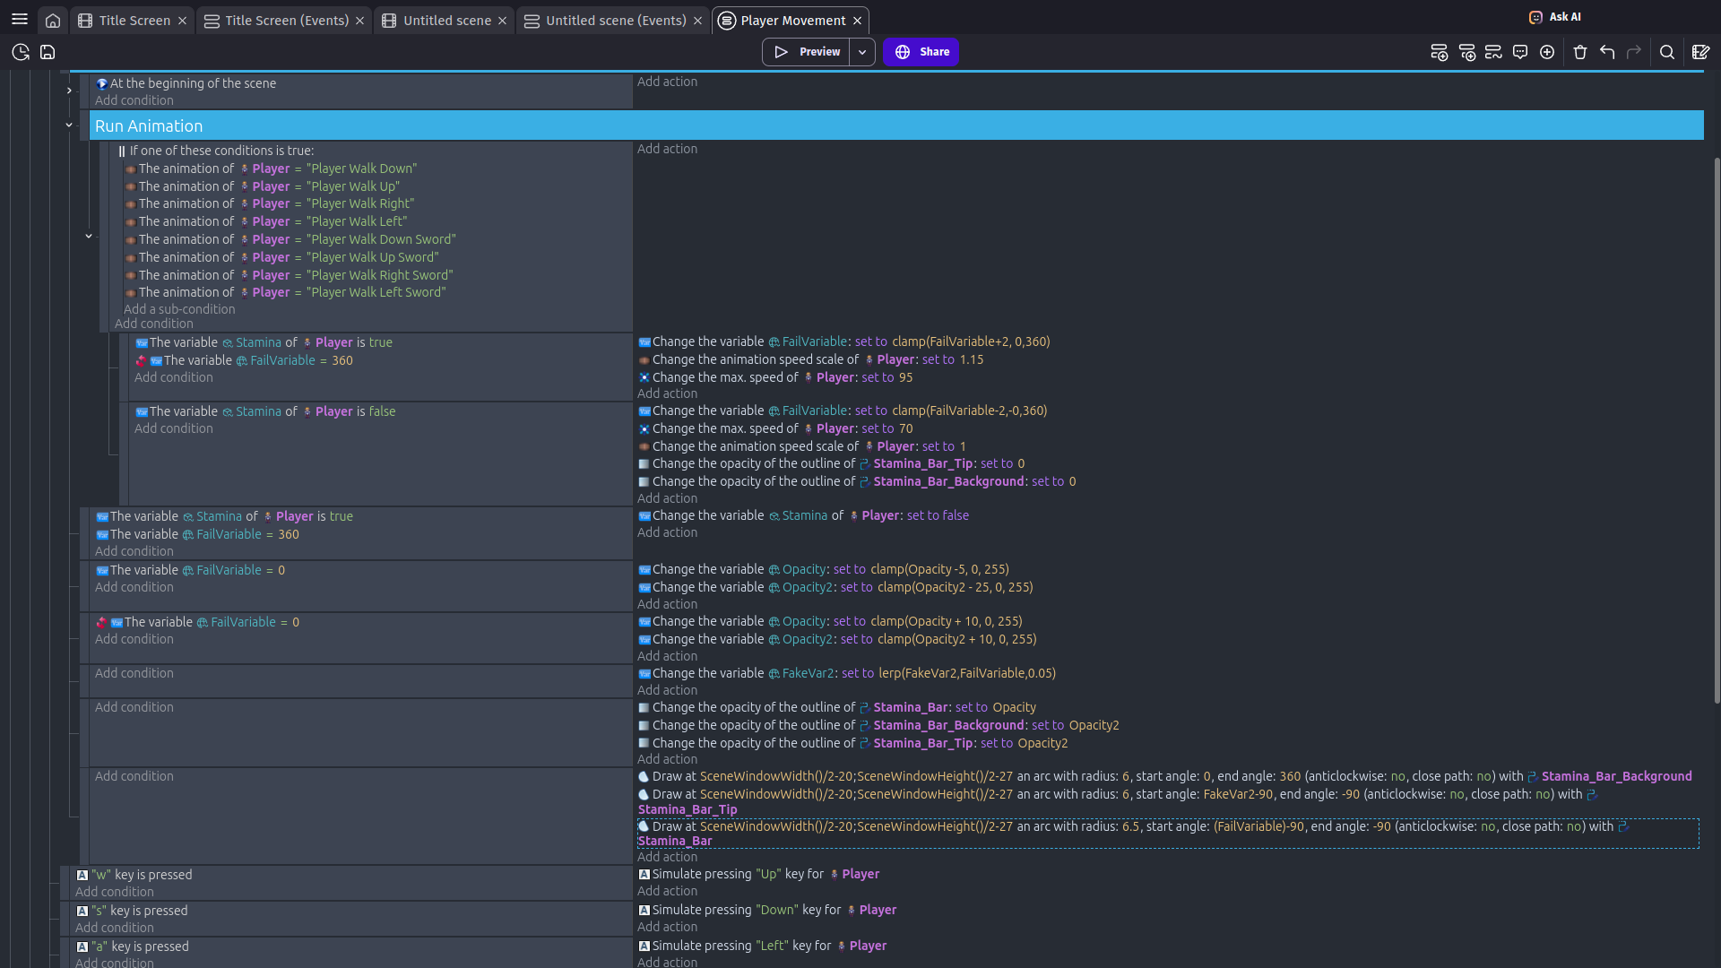This screenshot has width=1721, height=968.
Task: Open the home page icon tab
Action: 53,21
